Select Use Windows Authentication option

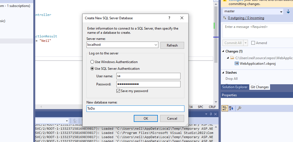(x=92, y=62)
